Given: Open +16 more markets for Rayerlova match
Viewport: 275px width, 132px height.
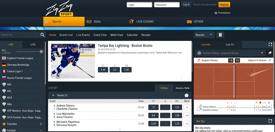Looking at the screenshot, I should (187, 124).
